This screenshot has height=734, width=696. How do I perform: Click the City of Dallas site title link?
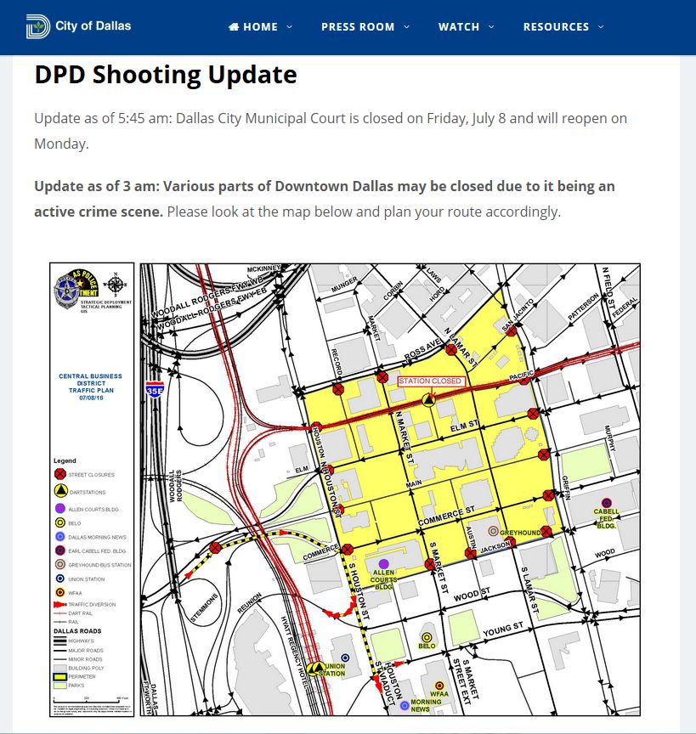coord(93,25)
